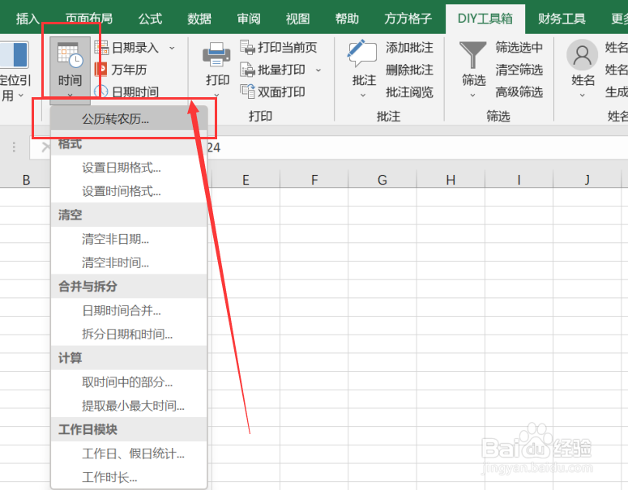Image resolution: width=628 pixels, height=490 pixels.
Task: Click the 姓名 person avatar icon
Action: (x=583, y=55)
